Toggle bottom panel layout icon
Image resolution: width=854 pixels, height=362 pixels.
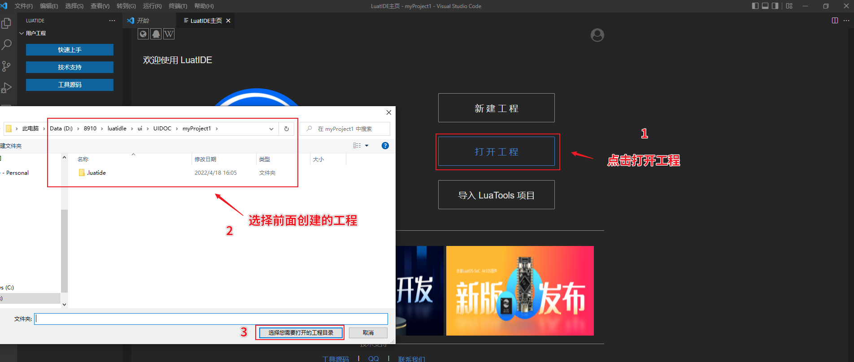click(765, 6)
